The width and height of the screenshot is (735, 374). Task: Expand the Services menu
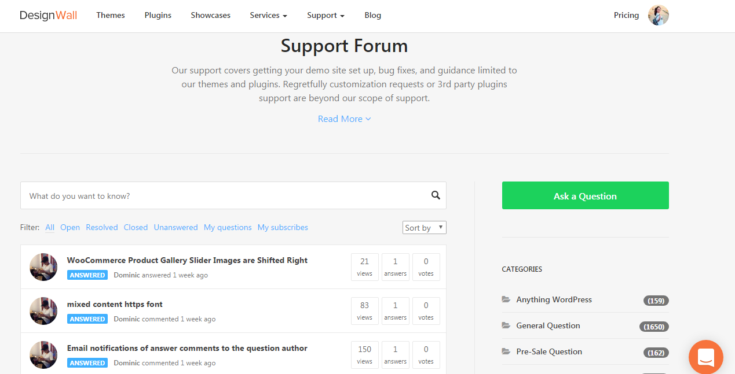coord(268,16)
